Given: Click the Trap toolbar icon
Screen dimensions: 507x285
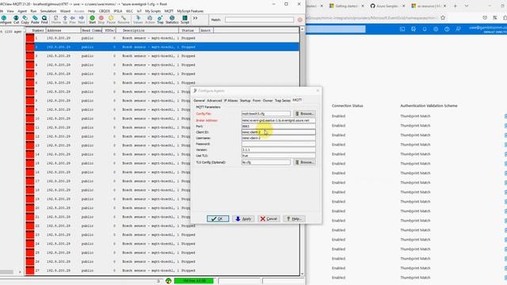Looking at the screenshot, I should [160, 20].
